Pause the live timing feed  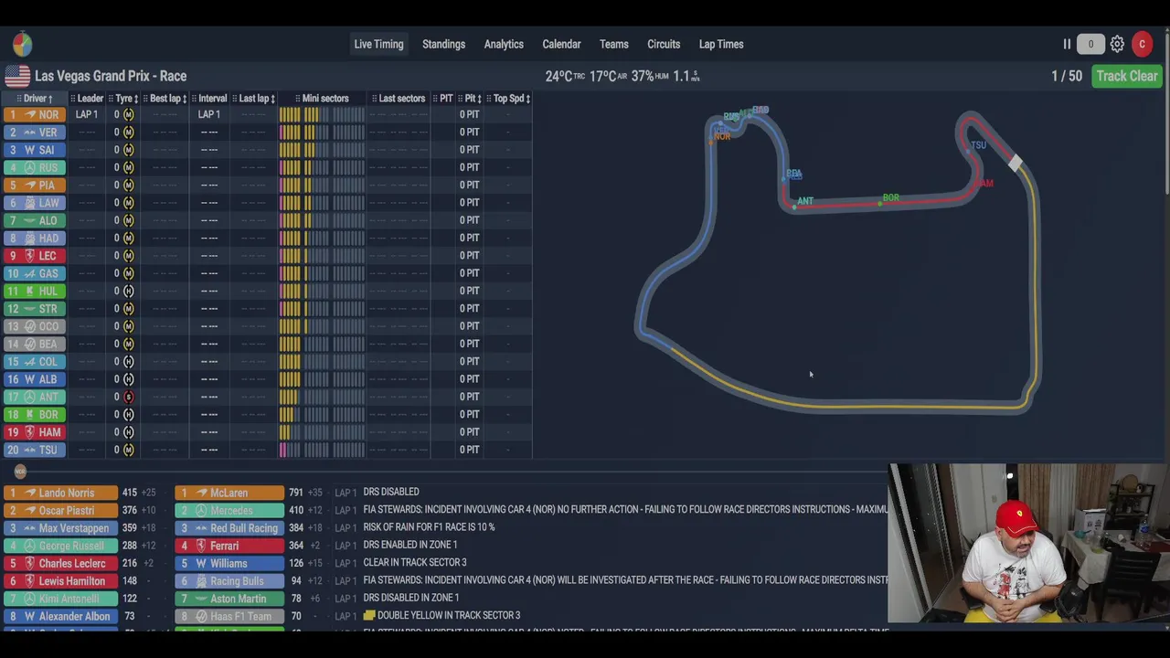click(x=1067, y=44)
